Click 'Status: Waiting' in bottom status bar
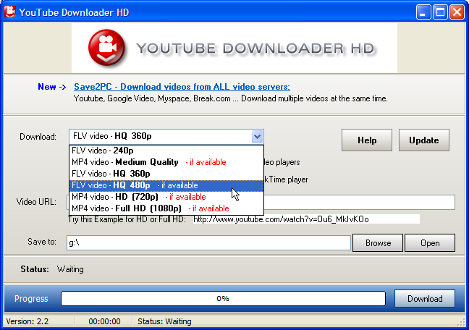Image resolution: width=469 pixels, height=330 pixels. 164,321
